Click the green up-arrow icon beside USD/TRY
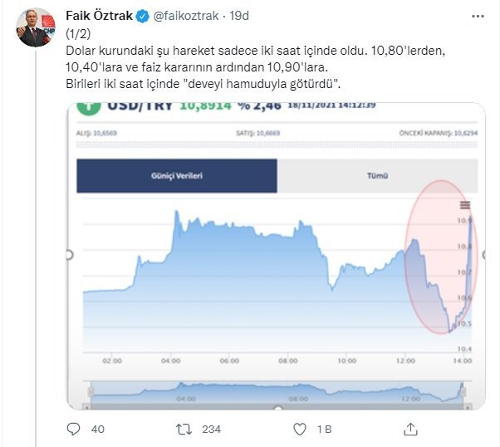500x447 pixels. pos(84,106)
